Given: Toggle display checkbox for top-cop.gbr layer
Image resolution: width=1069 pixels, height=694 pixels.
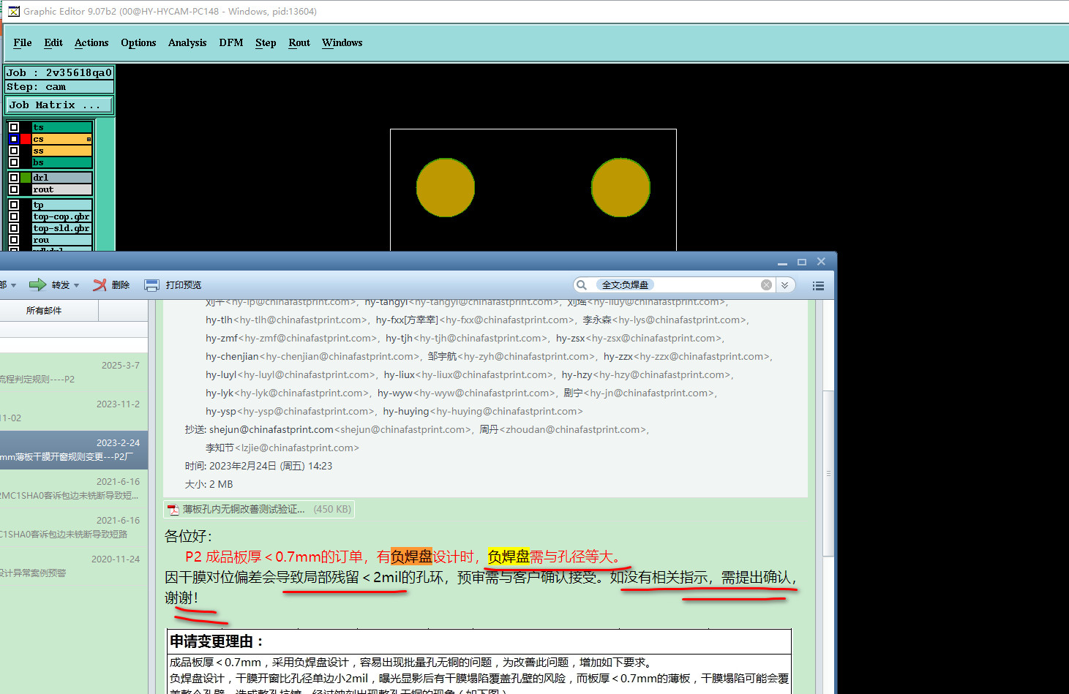Looking at the screenshot, I should pyautogui.click(x=14, y=216).
